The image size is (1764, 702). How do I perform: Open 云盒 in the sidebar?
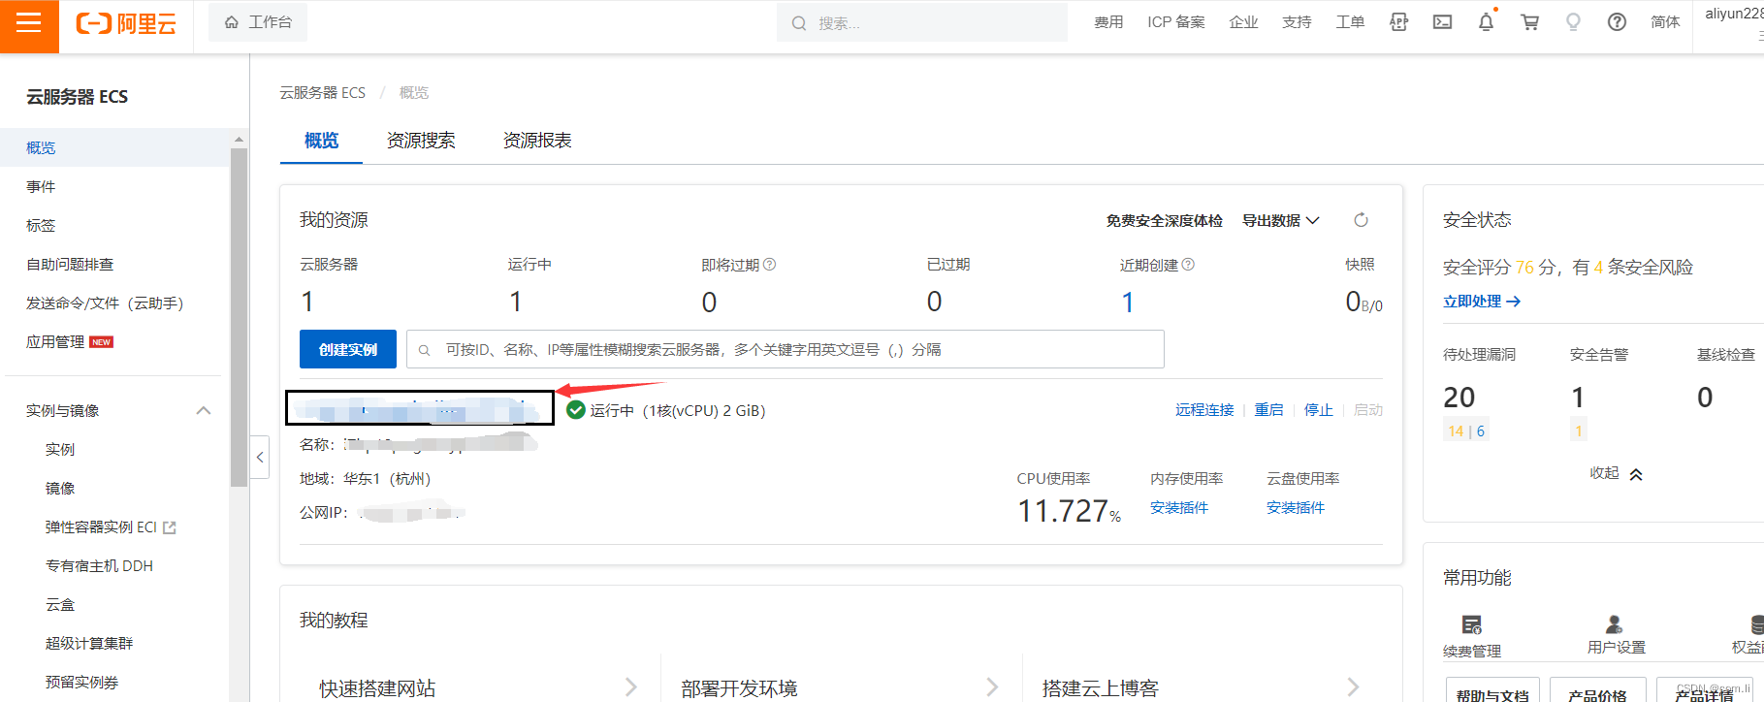point(60,604)
